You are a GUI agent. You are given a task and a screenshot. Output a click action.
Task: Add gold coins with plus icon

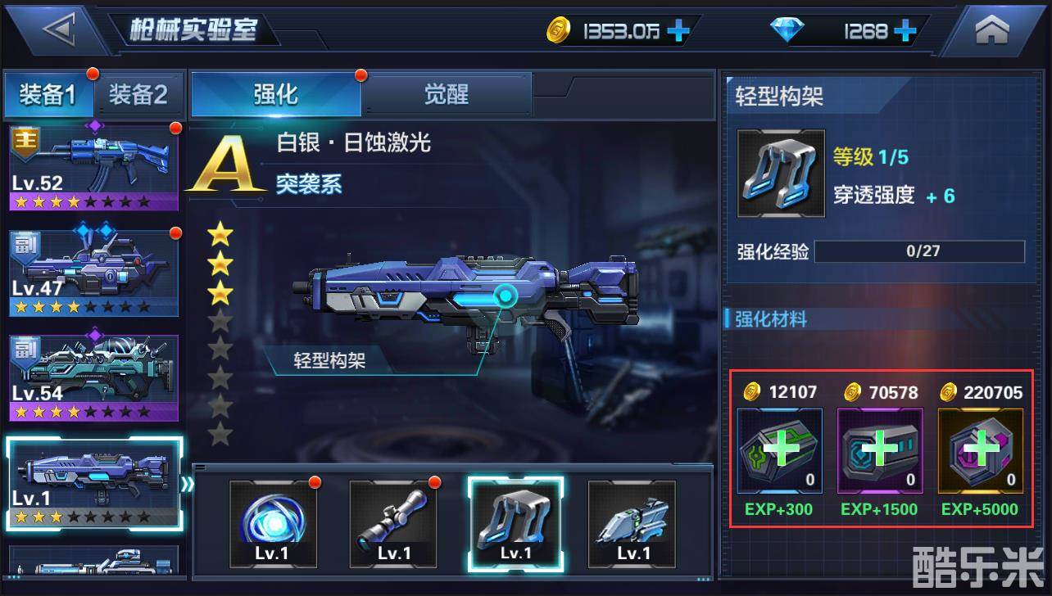[678, 32]
